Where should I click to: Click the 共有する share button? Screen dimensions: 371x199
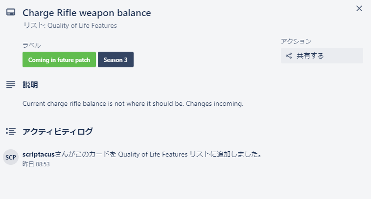tap(322, 56)
